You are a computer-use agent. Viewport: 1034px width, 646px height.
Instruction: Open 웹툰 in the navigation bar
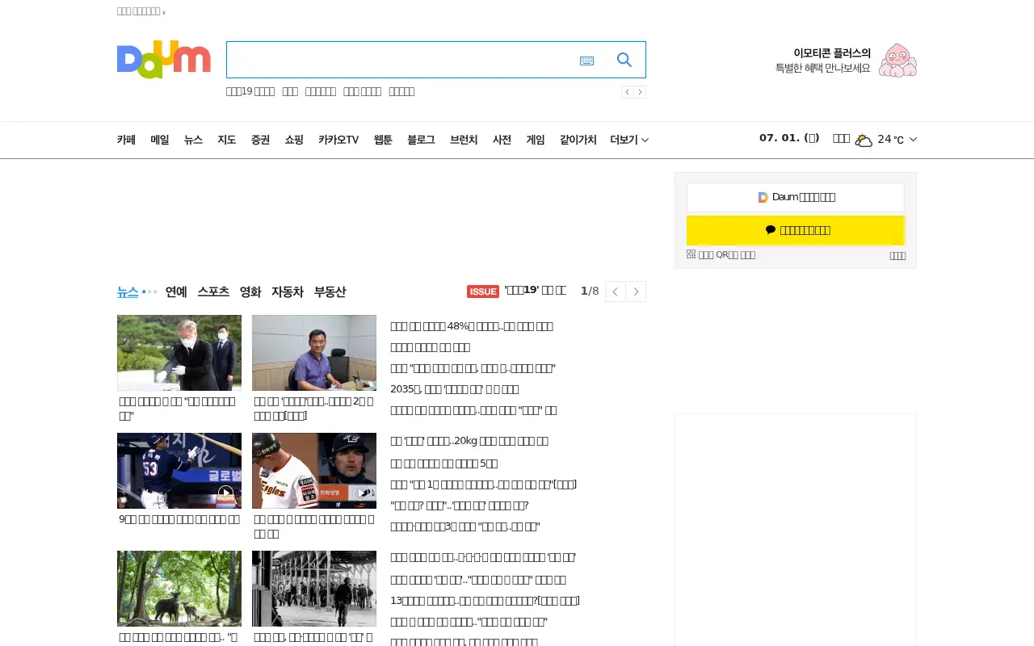[383, 140]
